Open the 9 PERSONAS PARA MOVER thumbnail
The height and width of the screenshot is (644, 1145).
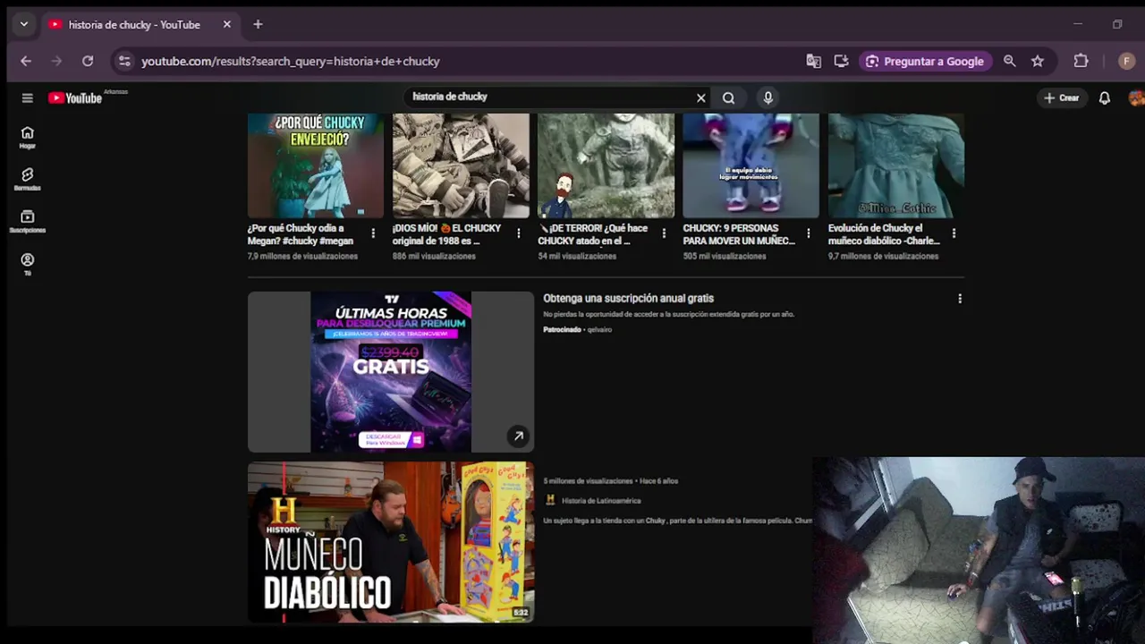point(751,165)
